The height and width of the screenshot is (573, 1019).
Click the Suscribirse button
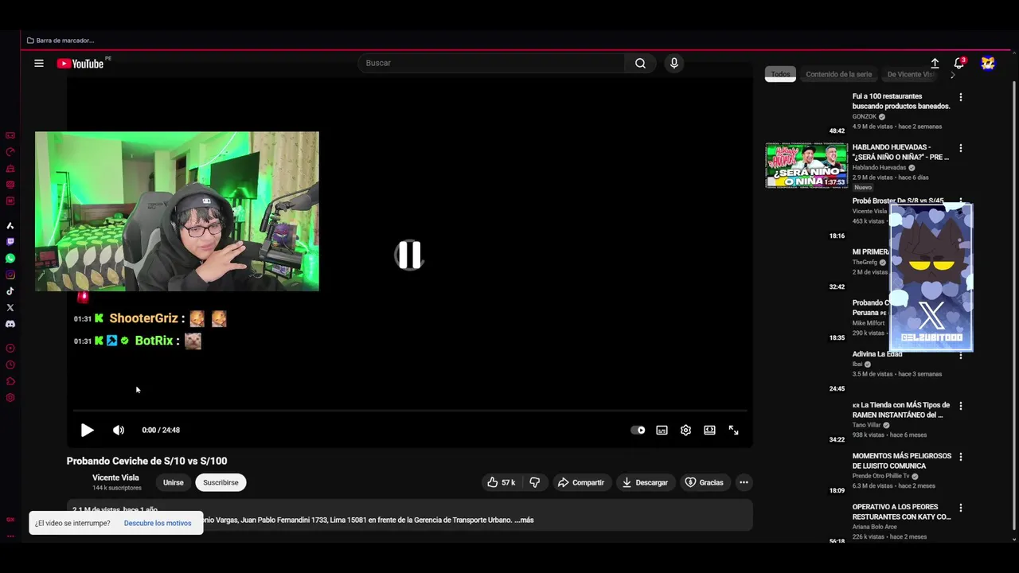click(221, 482)
